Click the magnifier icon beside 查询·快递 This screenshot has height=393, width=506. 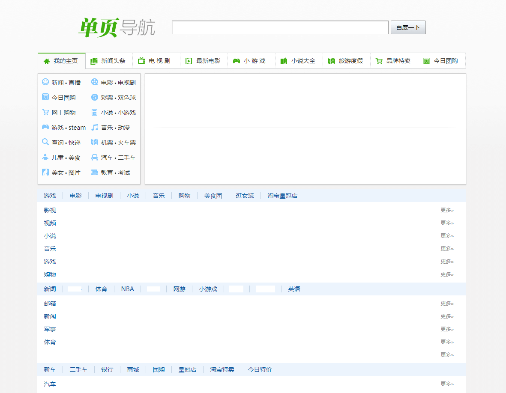pos(45,142)
